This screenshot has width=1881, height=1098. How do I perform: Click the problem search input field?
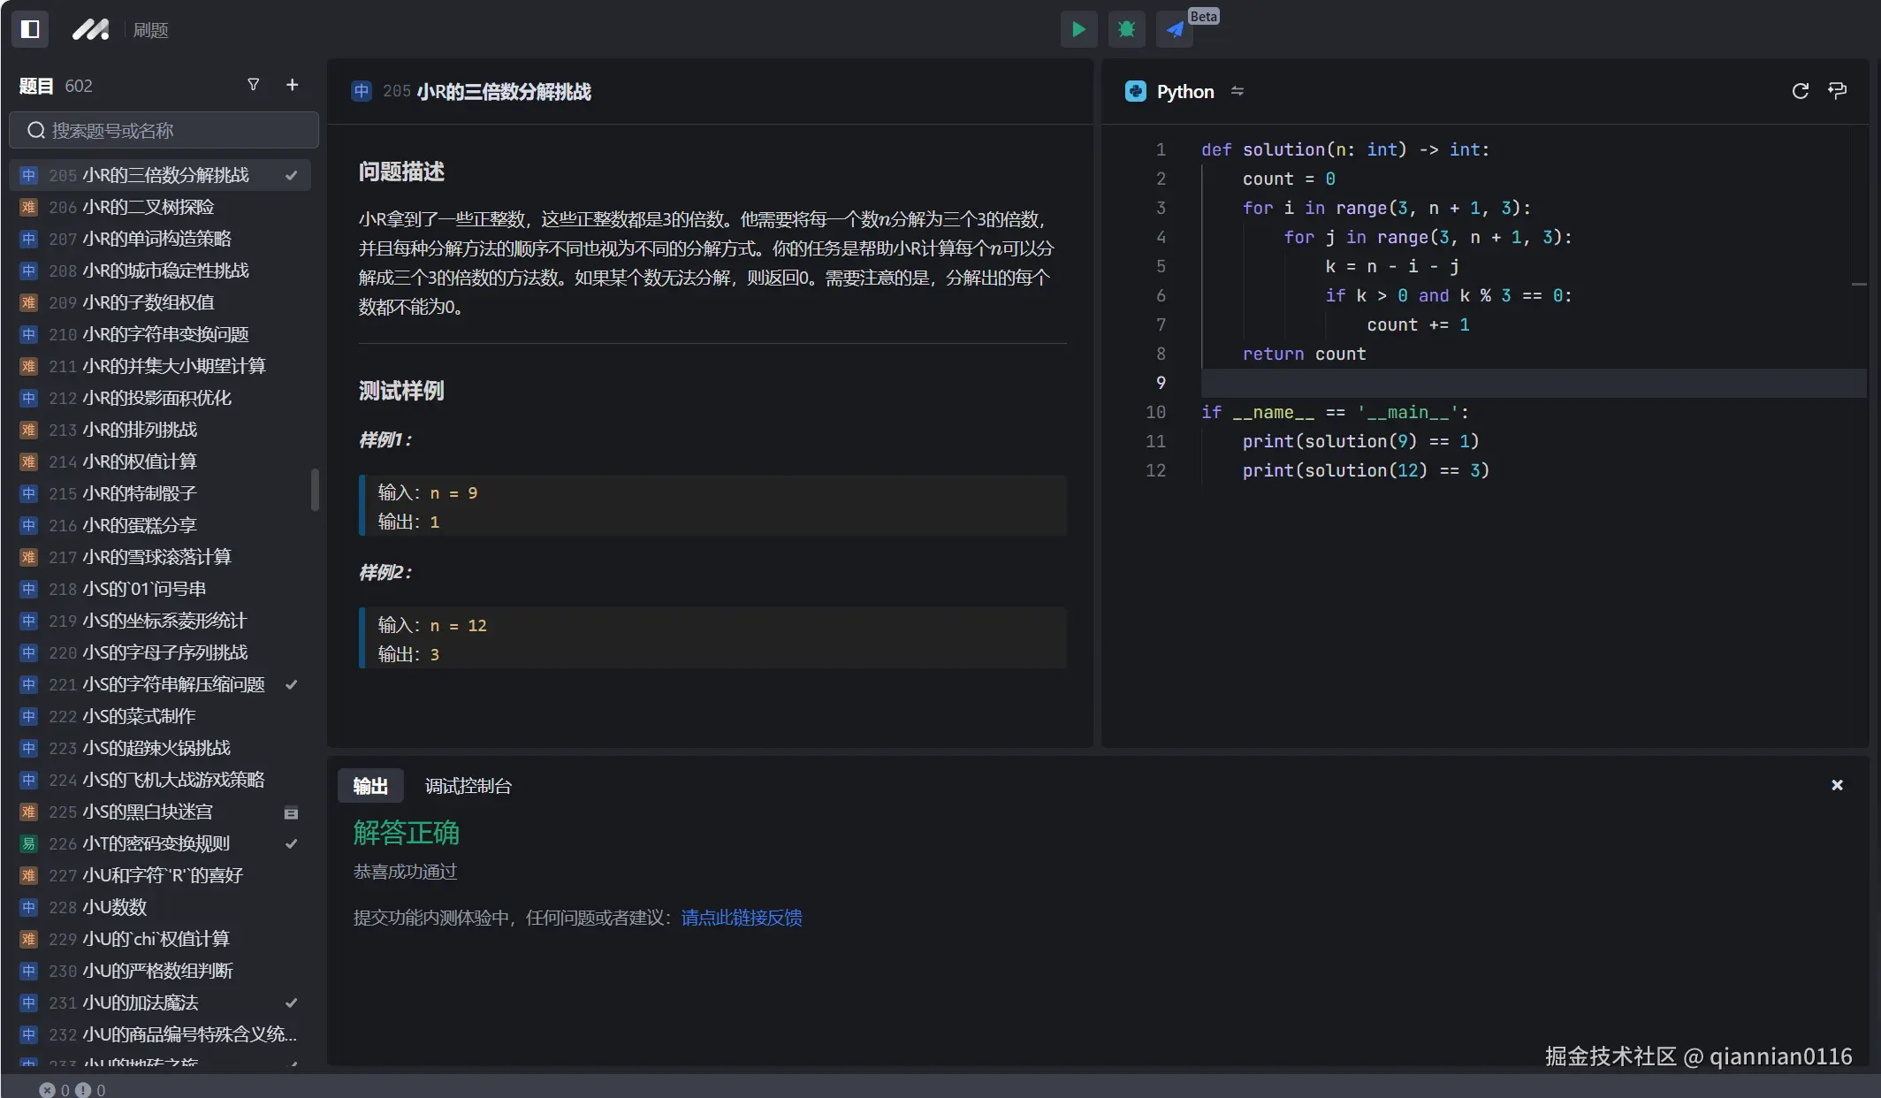coord(164,131)
